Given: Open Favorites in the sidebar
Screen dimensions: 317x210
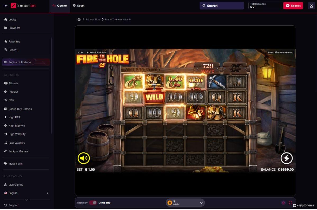Looking at the screenshot, I should (12, 41).
